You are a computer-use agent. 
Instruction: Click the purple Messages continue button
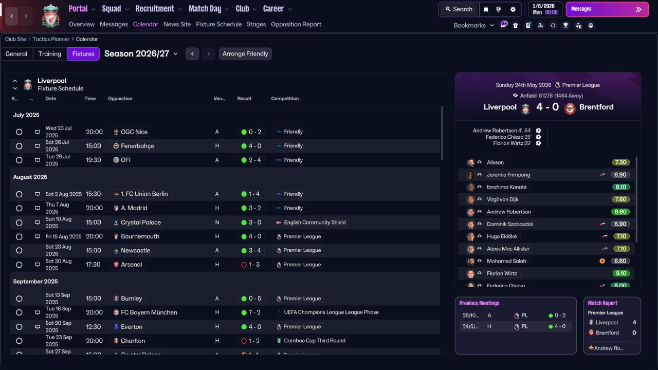click(x=607, y=9)
